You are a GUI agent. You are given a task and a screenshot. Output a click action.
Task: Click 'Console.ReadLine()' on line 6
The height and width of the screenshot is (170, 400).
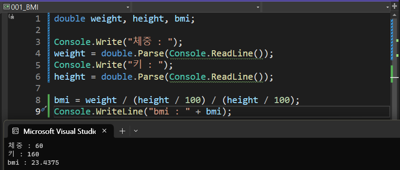pyautogui.click(x=217, y=77)
